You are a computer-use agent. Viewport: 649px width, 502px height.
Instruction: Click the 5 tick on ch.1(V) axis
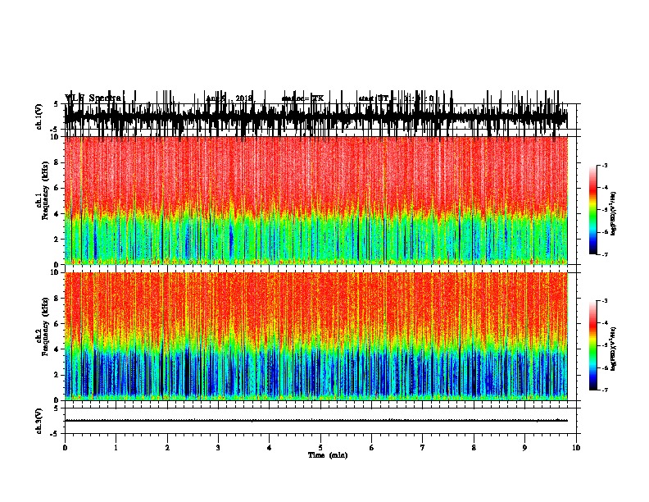coord(56,105)
